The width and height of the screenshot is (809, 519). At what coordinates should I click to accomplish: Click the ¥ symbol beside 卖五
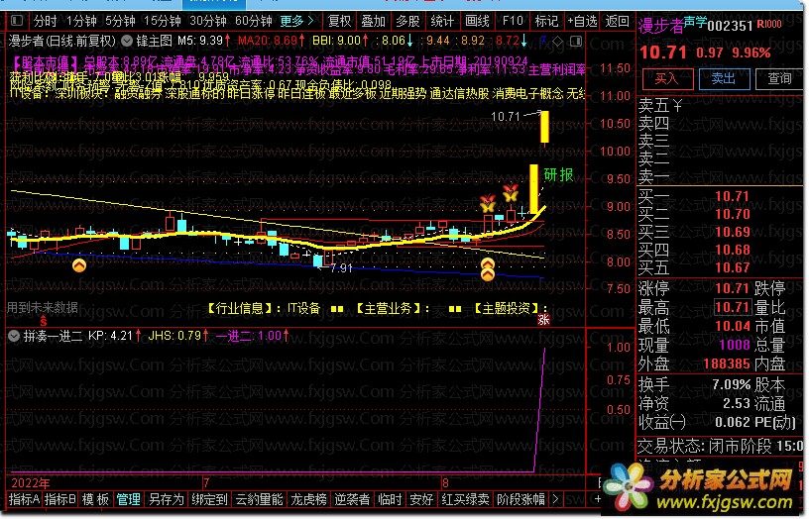[x=677, y=106]
